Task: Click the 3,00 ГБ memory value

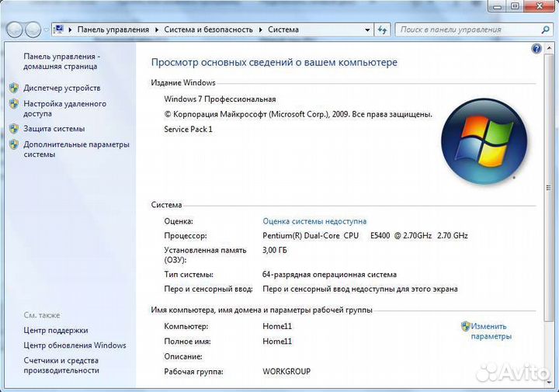Action: point(275,250)
